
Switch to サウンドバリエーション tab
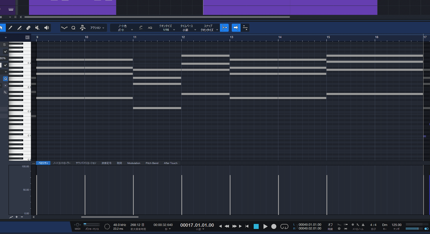(86, 163)
